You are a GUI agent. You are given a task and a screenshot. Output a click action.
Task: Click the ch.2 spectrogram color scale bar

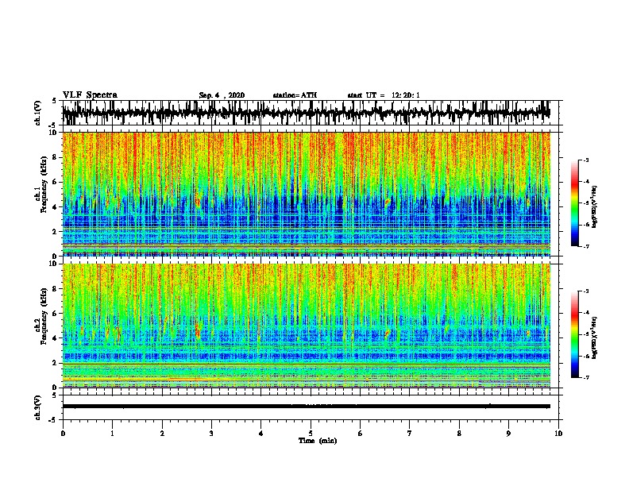(574, 334)
